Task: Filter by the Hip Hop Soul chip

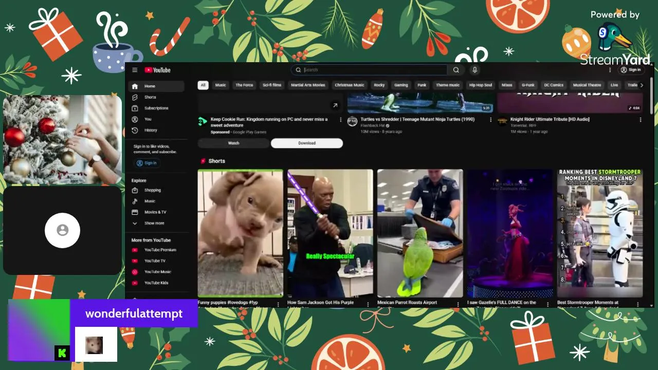Action: (481, 85)
